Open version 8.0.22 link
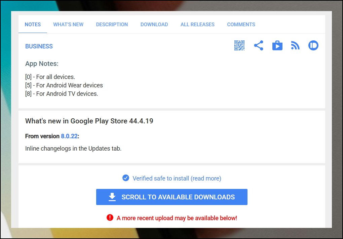Image resolution: width=343 pixels, height=239 pixels. pyautogui.click(x=69, y=136)
